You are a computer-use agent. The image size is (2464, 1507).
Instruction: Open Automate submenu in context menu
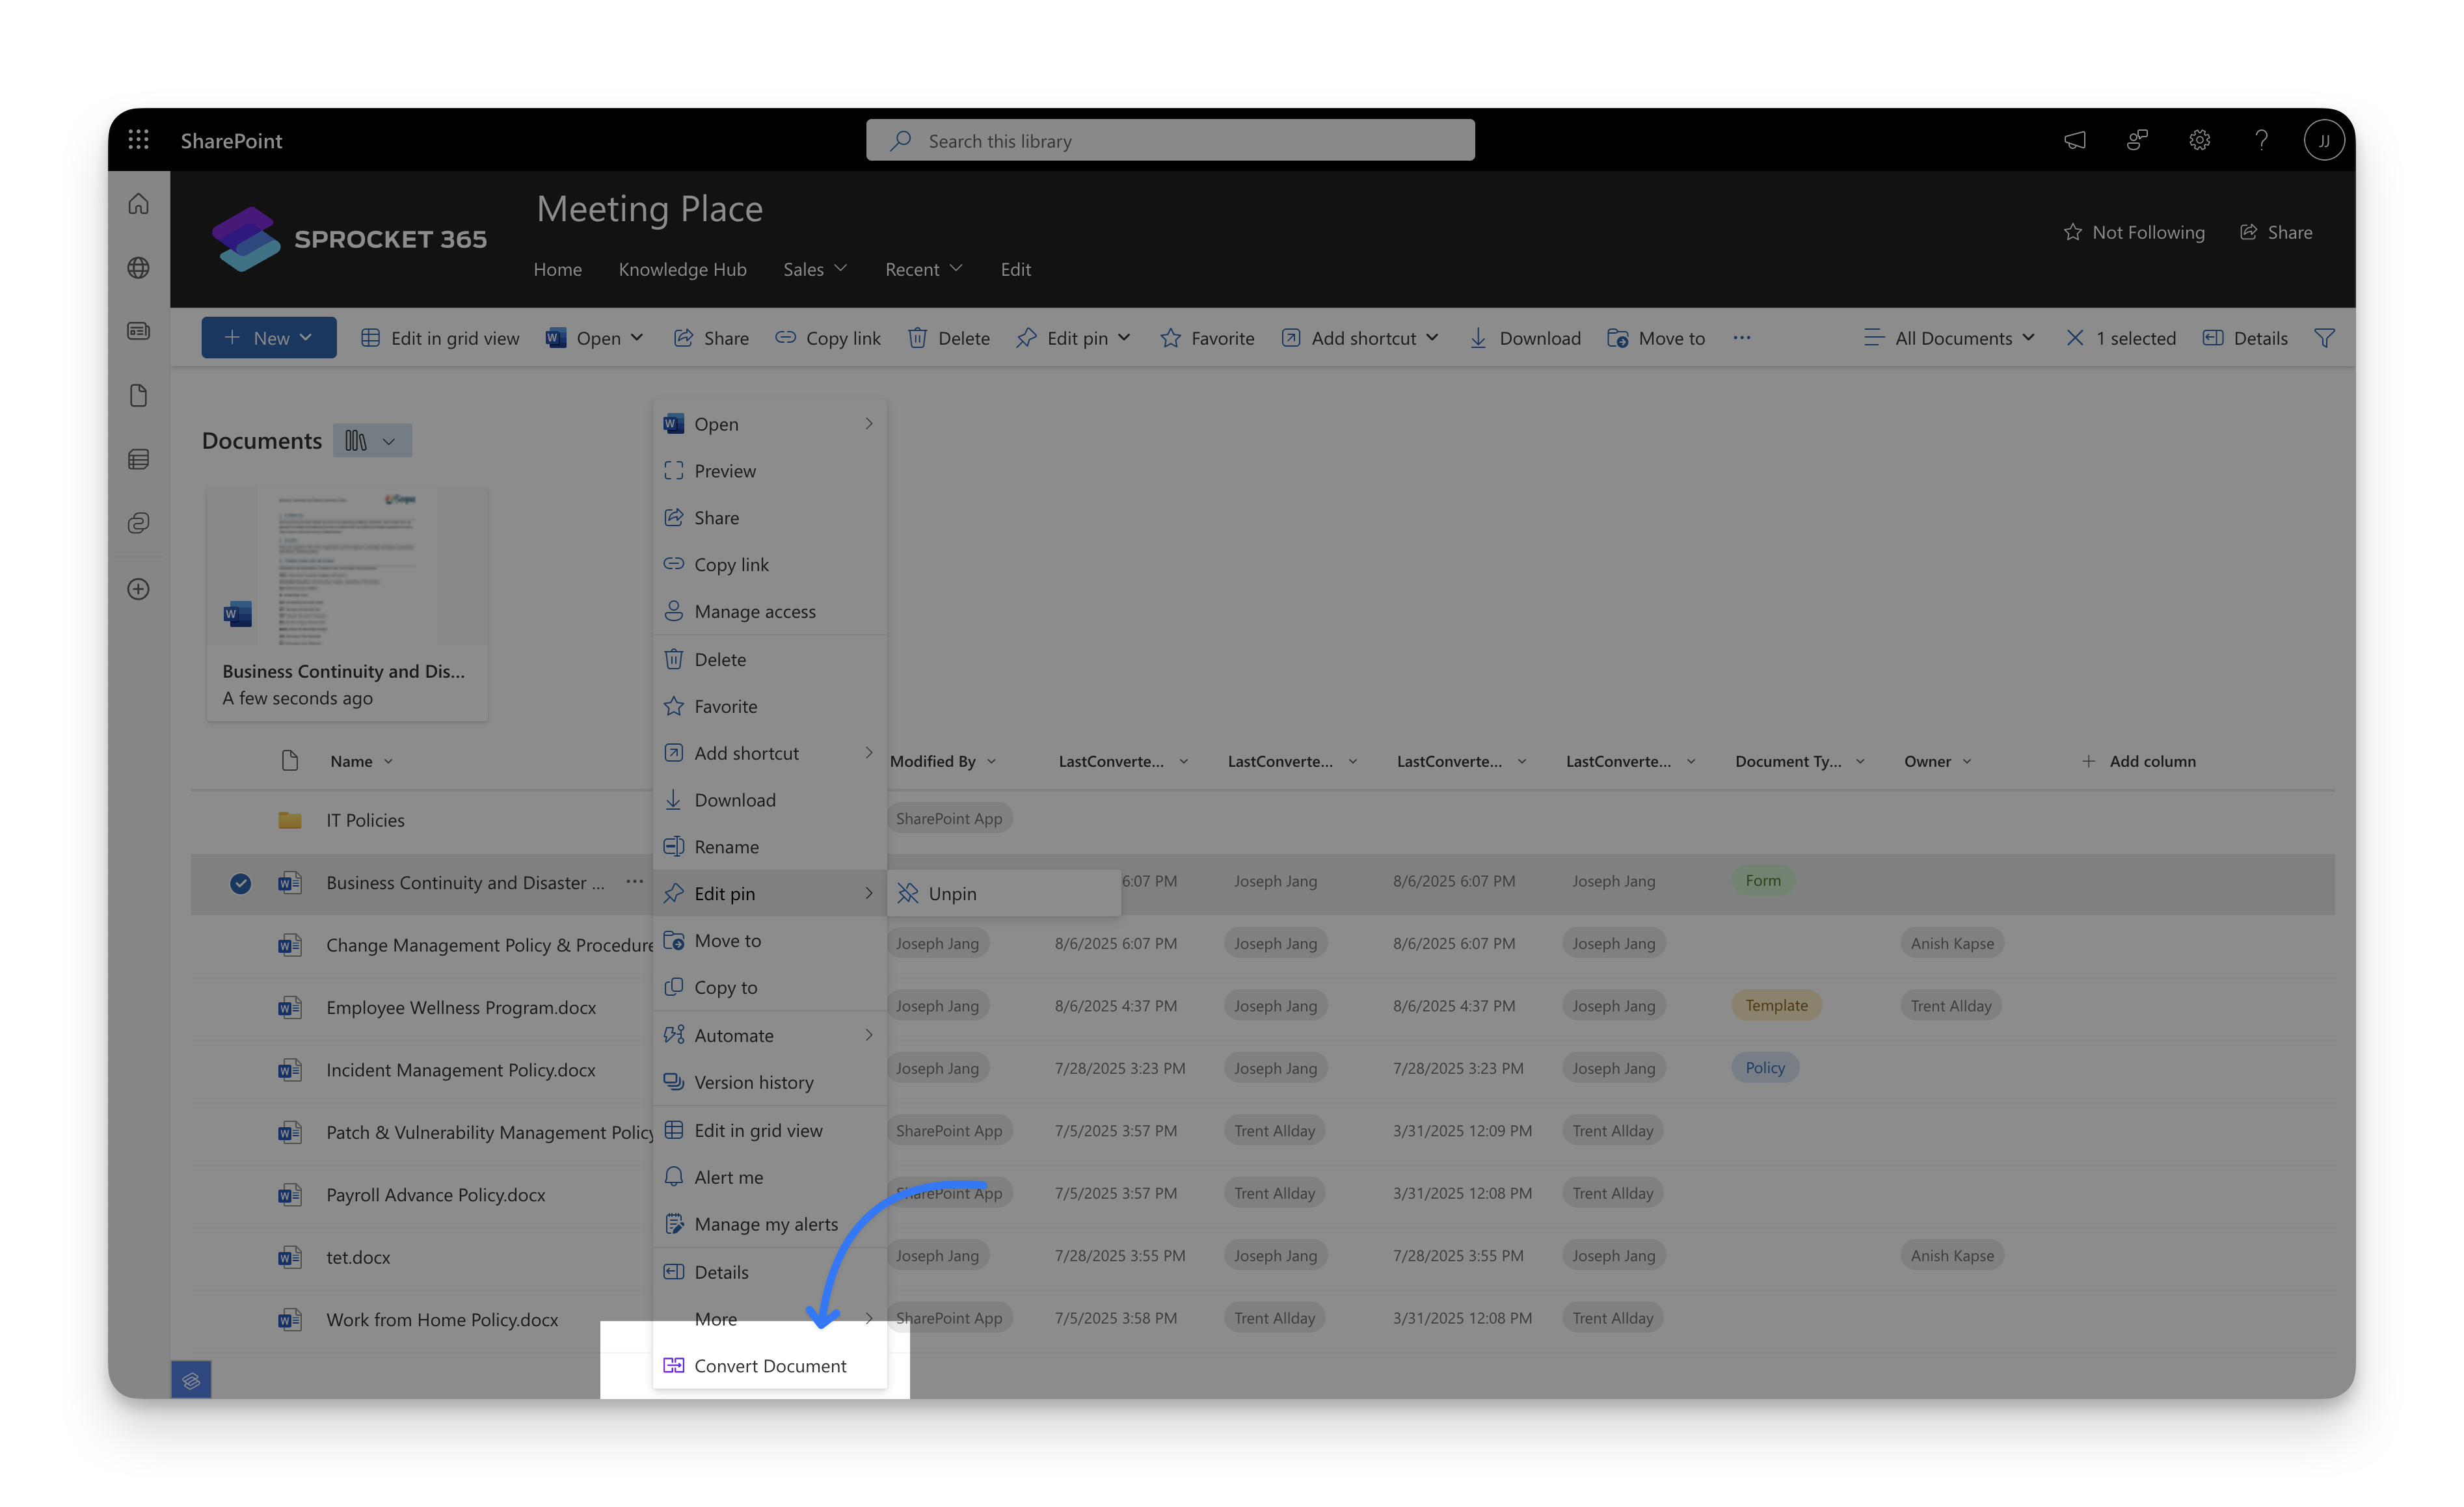point(770,1035)
